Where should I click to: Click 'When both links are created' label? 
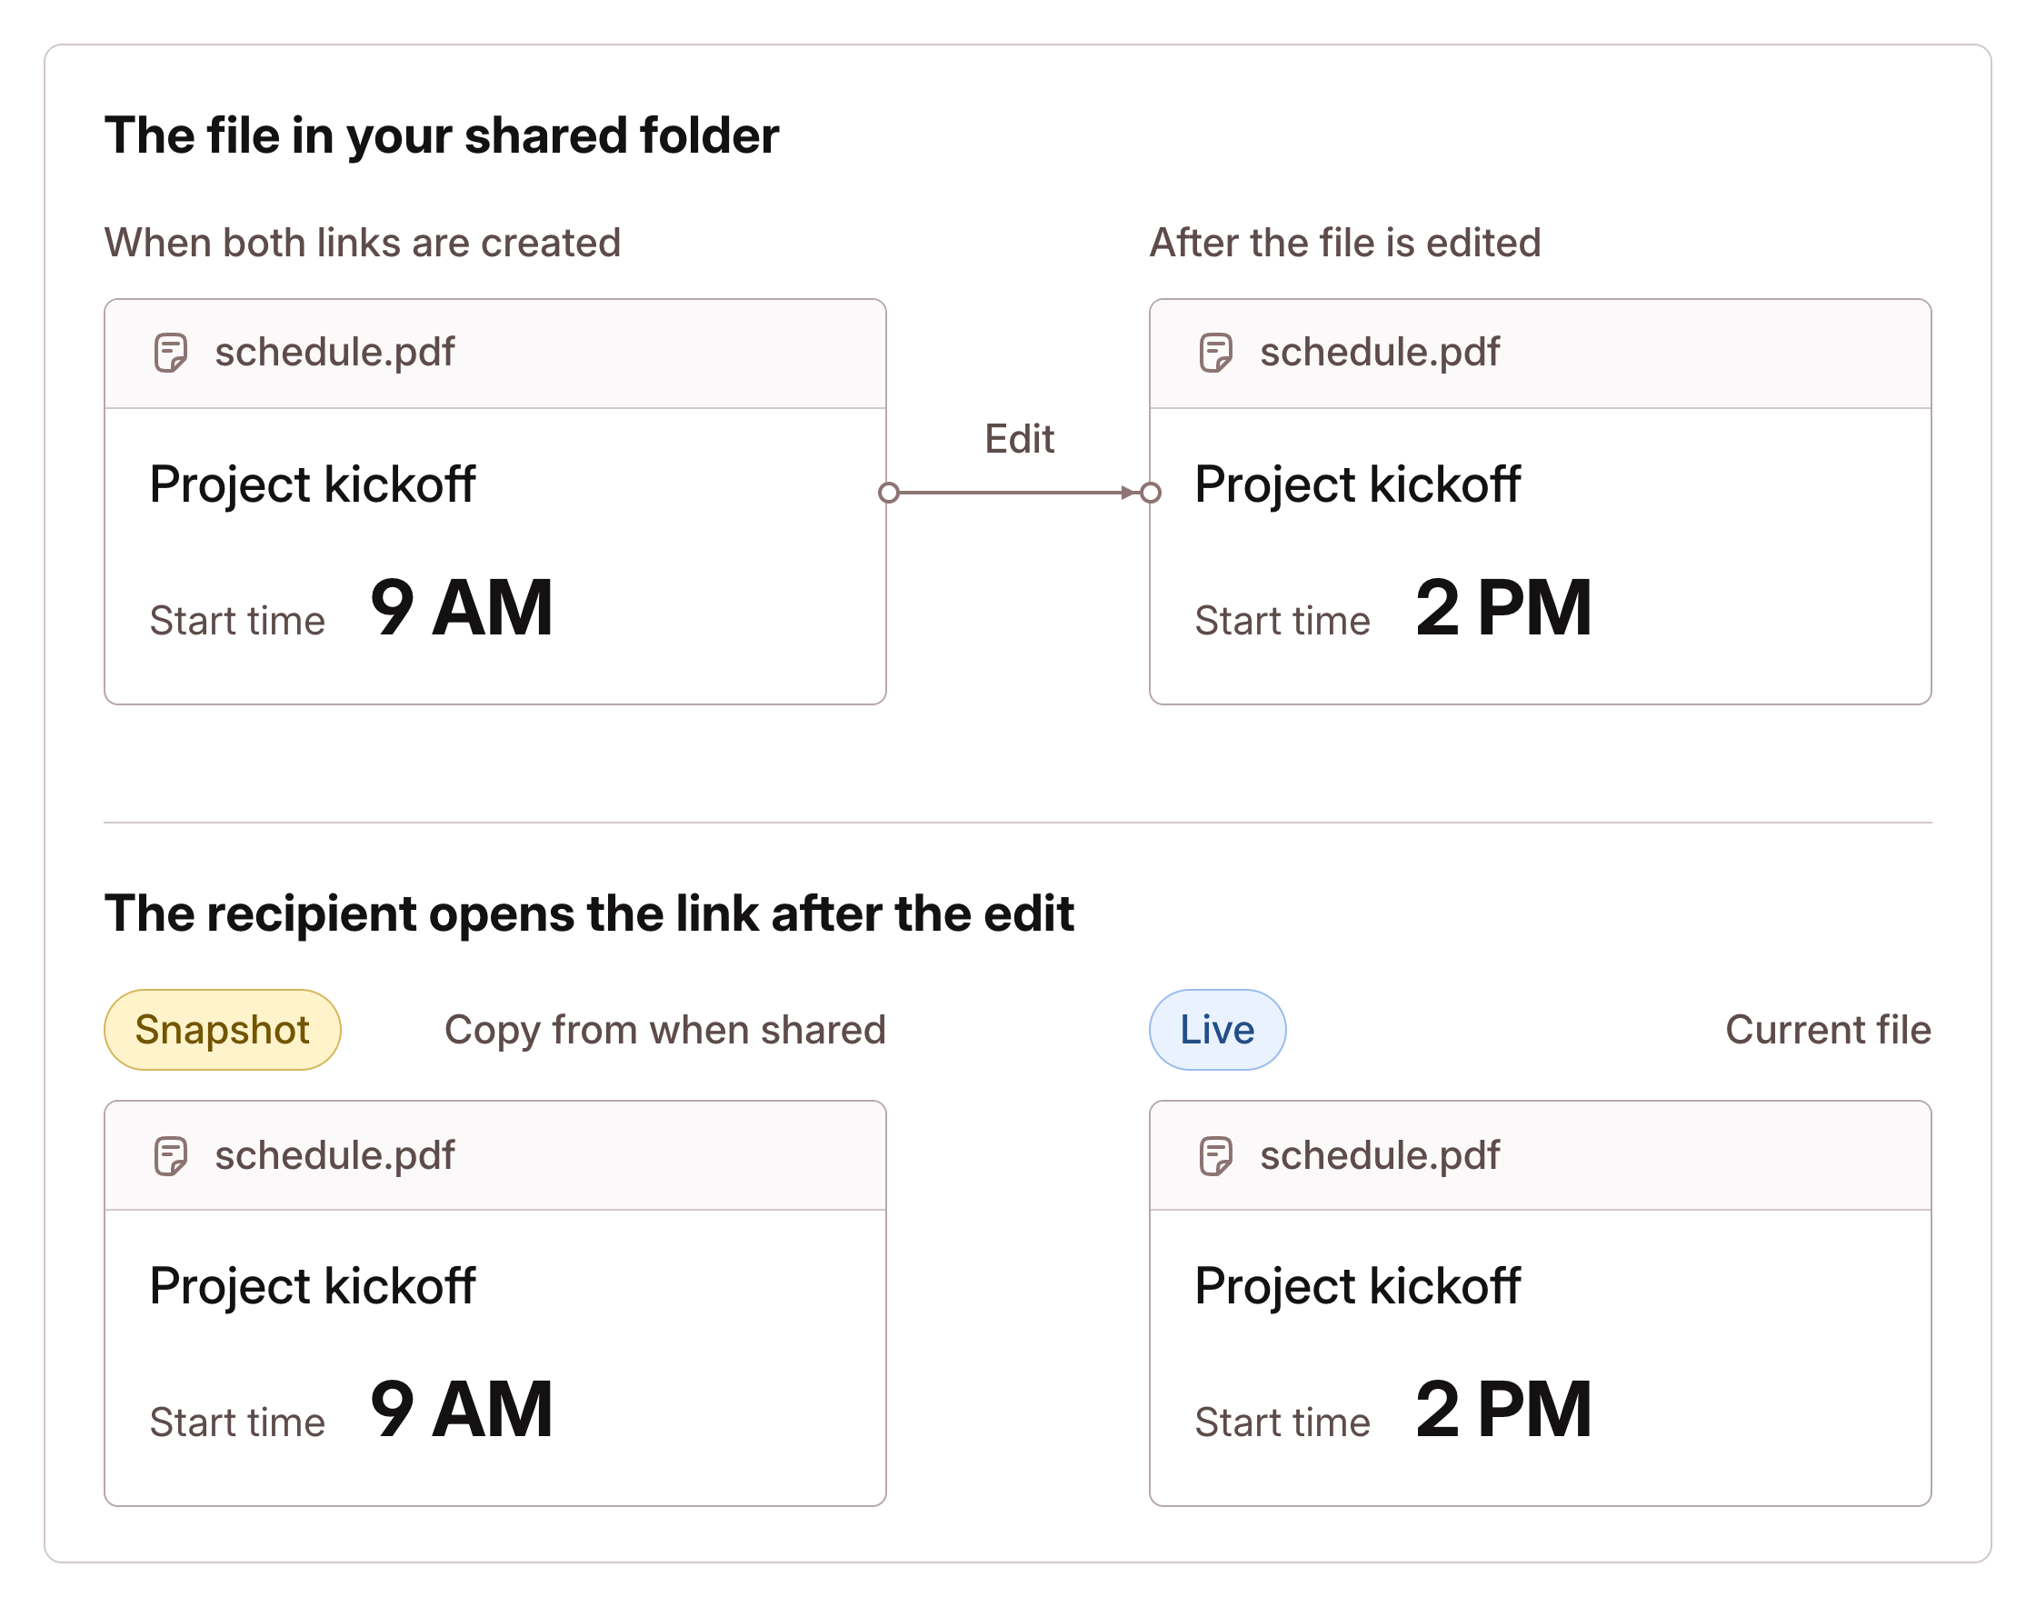[x=363, y=243]
